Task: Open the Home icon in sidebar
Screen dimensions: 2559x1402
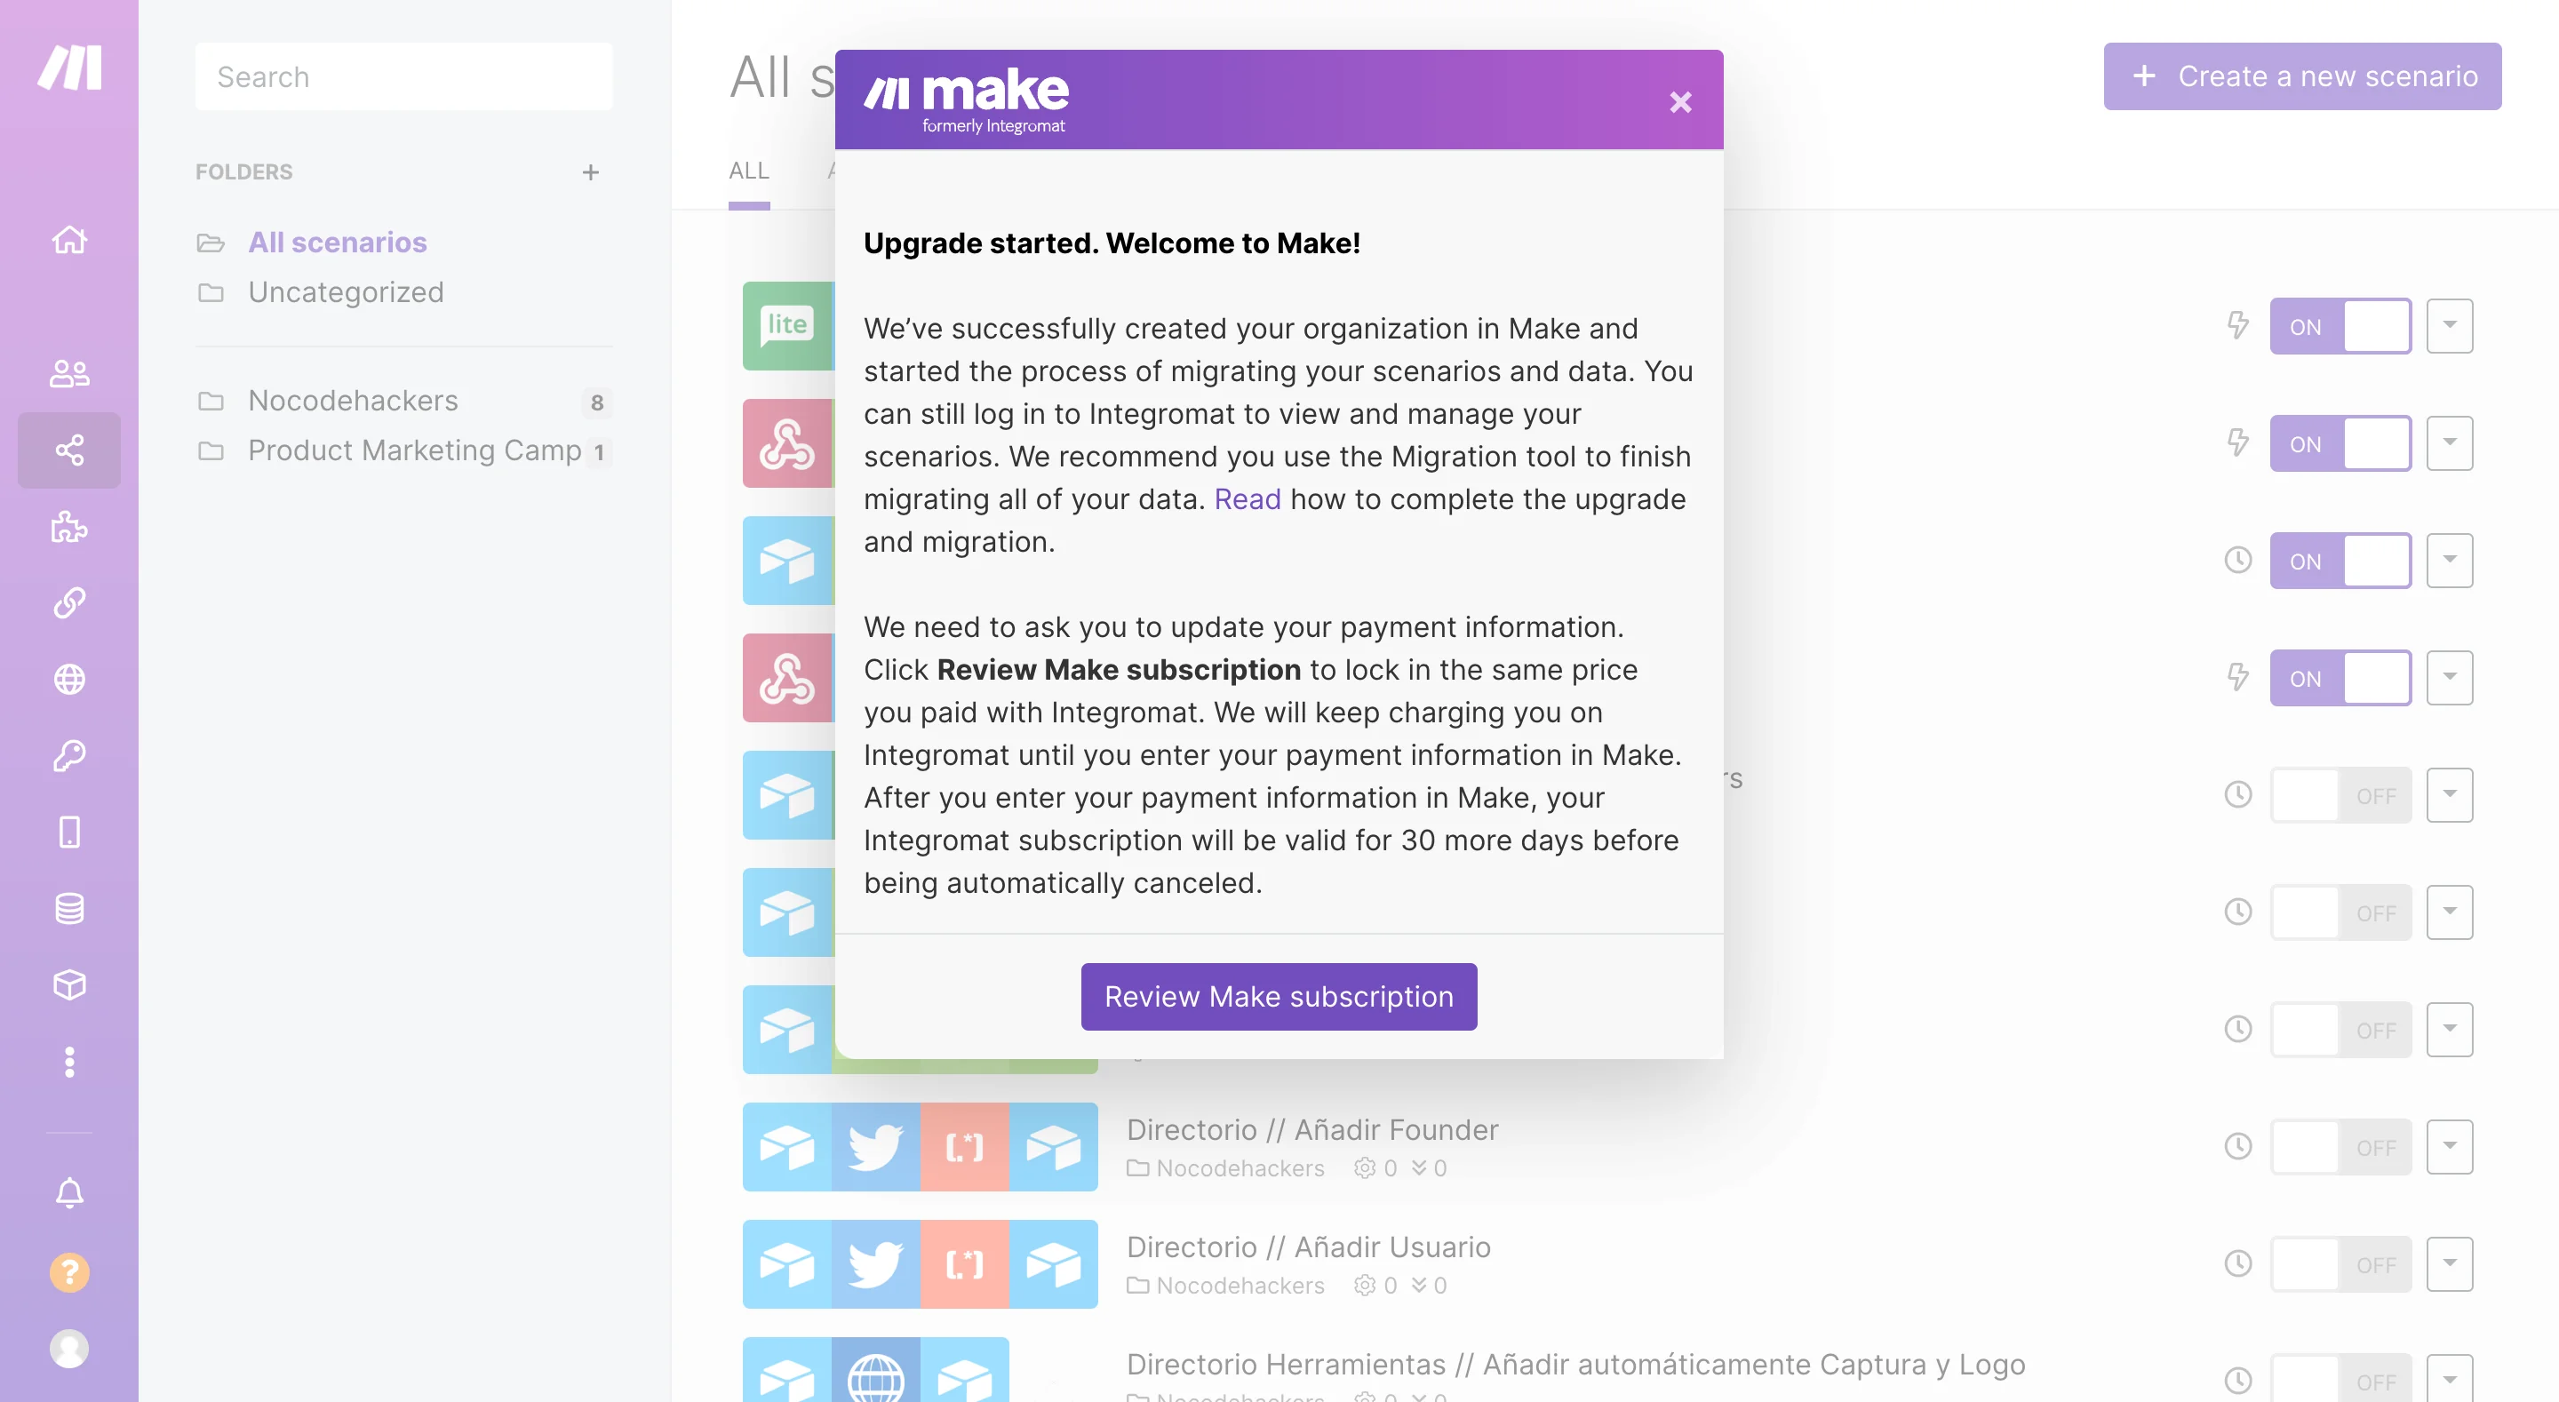Action: 69,240
